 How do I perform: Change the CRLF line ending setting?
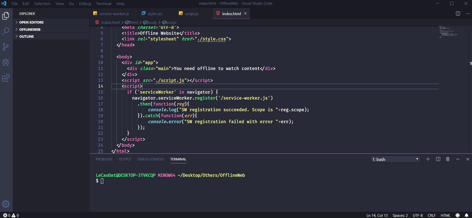431,215
